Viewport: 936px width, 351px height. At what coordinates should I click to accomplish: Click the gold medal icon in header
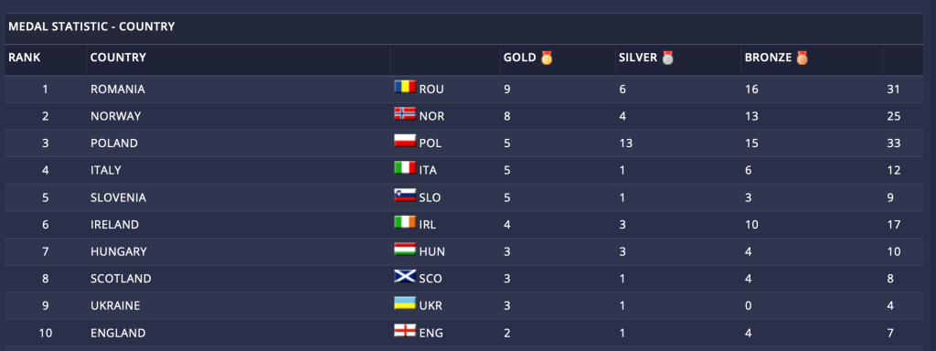click(547, 58)
